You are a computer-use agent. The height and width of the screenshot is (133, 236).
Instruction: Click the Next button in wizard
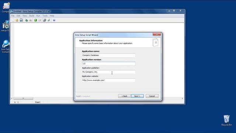coord(137,96)
